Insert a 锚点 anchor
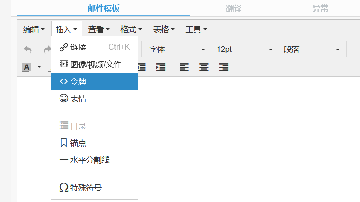The width and height of the screenshot is (360, 202). click(x=94, y=143)
